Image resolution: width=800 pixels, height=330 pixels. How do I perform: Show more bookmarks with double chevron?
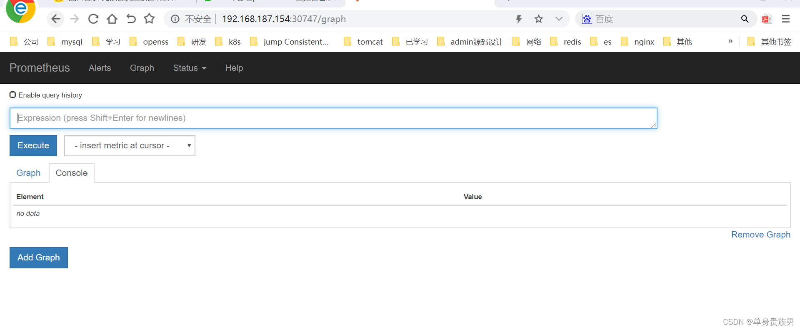tap(730, 41)
